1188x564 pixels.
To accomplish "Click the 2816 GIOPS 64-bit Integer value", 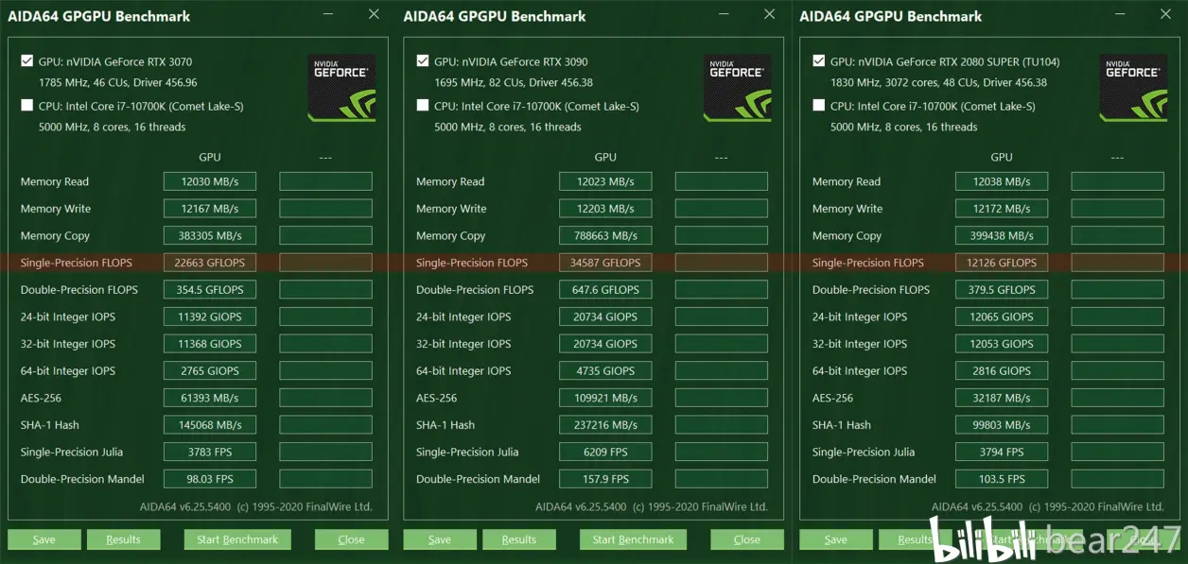I will [1002, 371].
